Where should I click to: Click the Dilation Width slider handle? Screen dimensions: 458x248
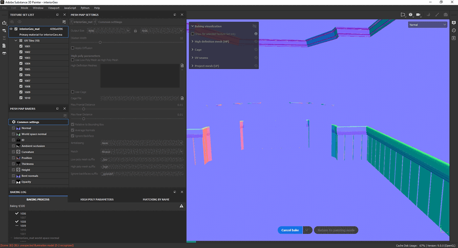click(100, 43)
